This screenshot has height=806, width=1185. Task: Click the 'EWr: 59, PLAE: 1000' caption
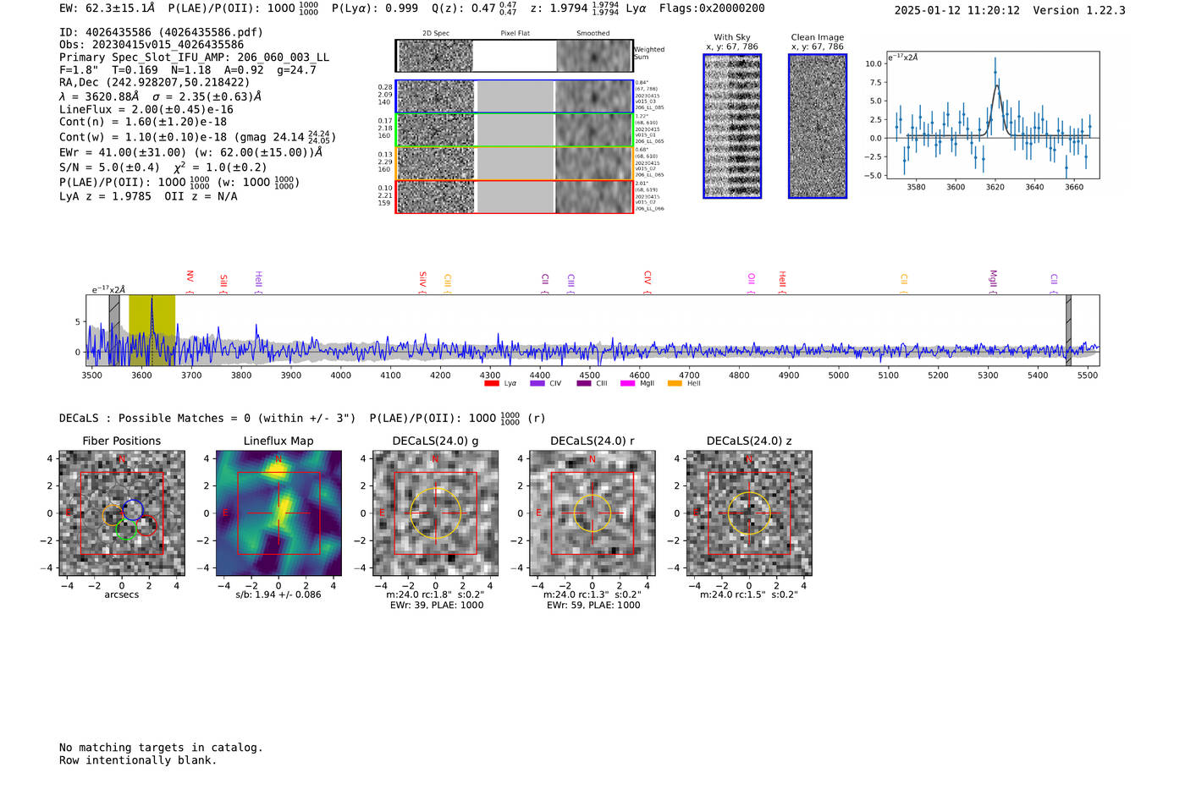[593, 606]
